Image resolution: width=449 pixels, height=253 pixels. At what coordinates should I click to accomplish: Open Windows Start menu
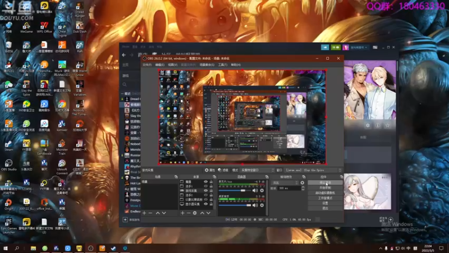pos(5,248)
